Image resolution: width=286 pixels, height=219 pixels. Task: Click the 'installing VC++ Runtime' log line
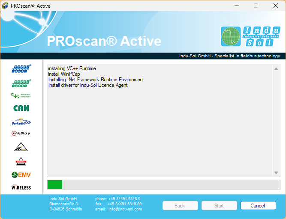[72, 68]
